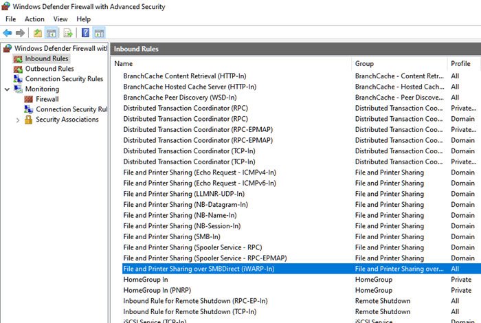The image size is (481, 323).
Task: Sort rules by the Group column header
Action: (364, 64)
